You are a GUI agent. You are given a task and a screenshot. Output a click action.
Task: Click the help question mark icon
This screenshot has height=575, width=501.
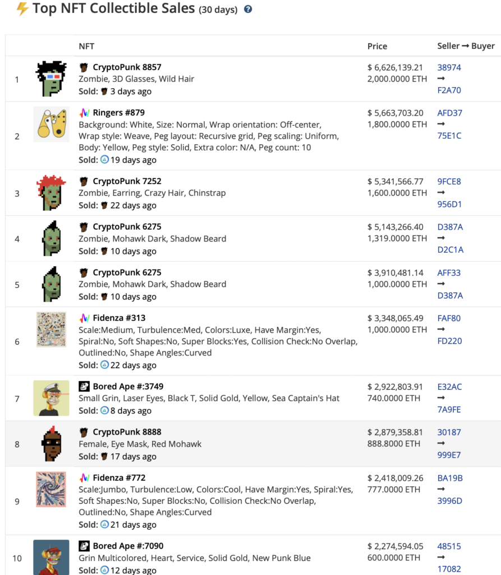click(248, 10)
